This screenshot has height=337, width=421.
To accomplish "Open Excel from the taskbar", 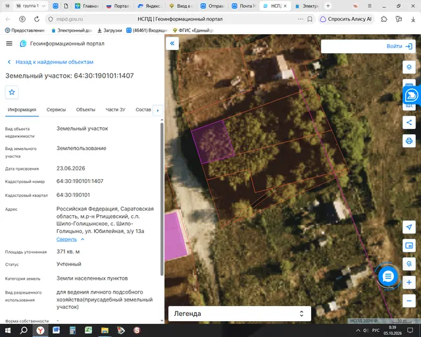I will click(x=89, y=330).
